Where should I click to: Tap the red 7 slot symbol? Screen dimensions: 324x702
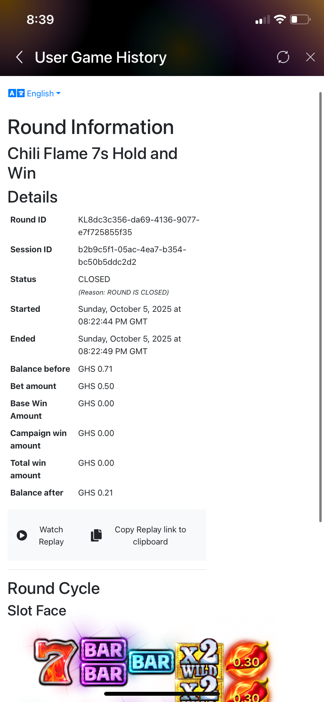pos(56,662)
